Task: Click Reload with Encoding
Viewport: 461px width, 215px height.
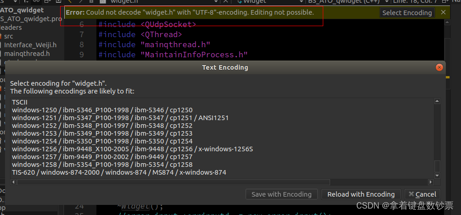Action: coord(361,194)
